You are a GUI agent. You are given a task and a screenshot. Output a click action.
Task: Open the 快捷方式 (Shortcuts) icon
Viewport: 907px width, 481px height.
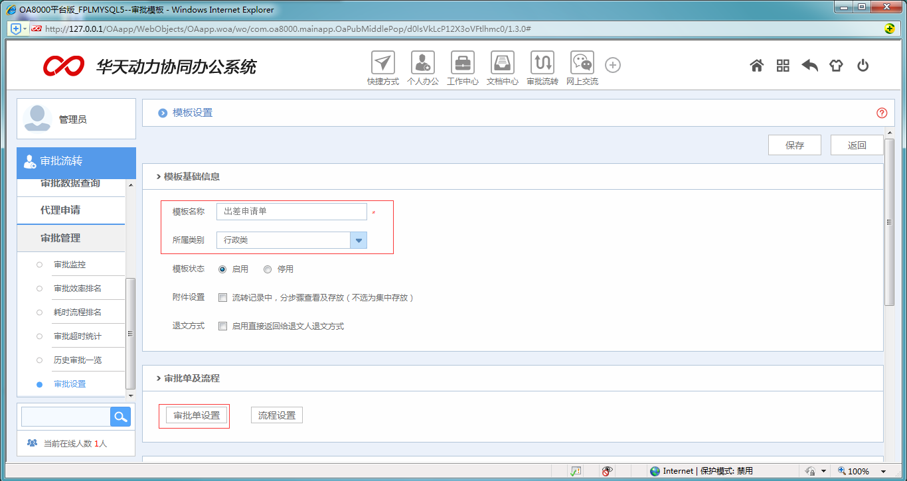(x=382, y=65)
